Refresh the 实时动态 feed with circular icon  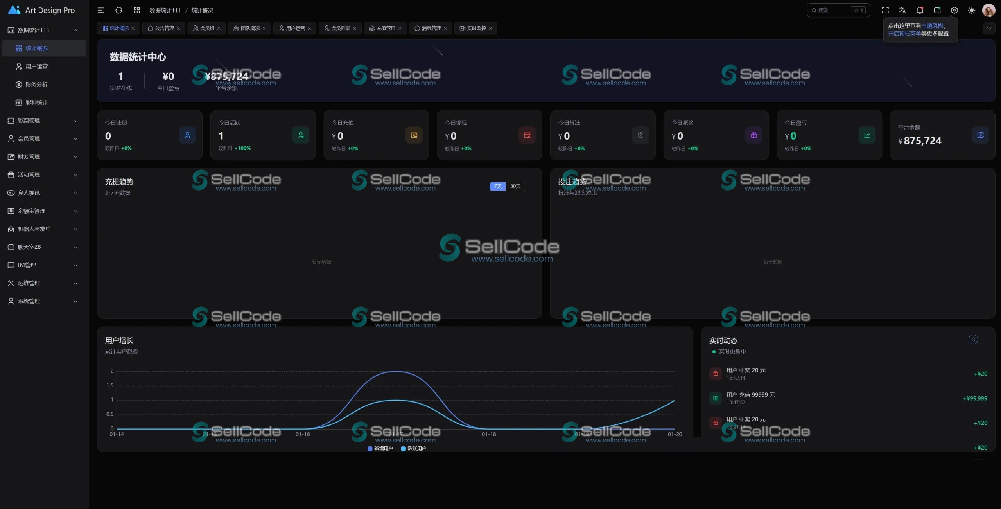pos(973,339)
